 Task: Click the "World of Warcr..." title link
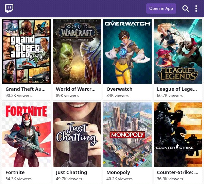point(76,89)
